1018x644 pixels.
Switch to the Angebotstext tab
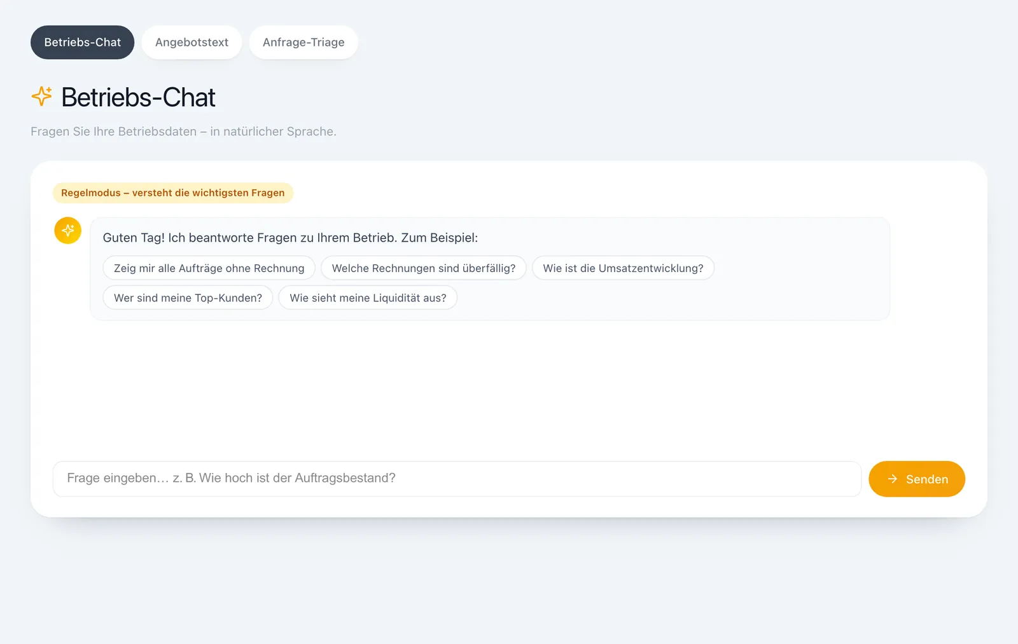pyautogui.click(x=192, y=43)
